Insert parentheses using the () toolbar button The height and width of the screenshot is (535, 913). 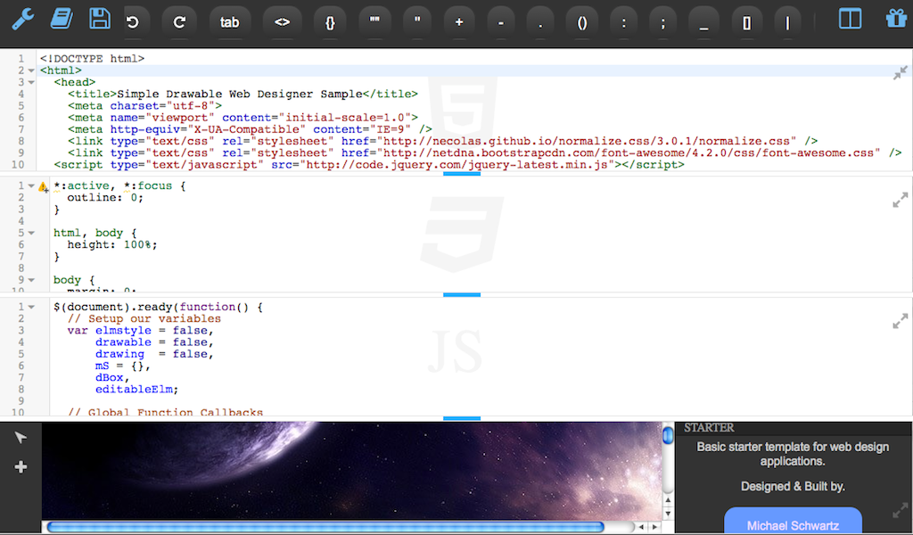click(x=581, y=22)
